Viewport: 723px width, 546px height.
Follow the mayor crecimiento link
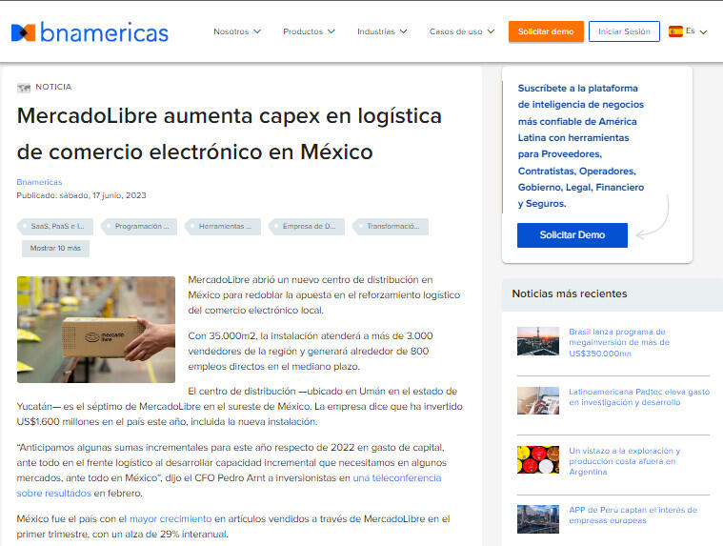point(171,518)
